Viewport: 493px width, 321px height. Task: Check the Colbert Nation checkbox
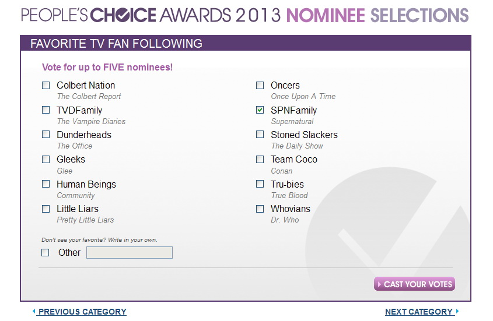click(46, 86)
